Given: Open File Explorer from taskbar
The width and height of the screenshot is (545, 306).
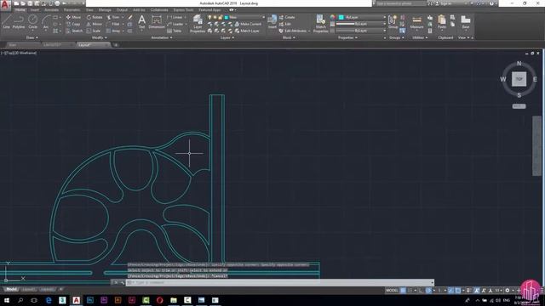Looking at the screenshot, I should tap(174, 300).
